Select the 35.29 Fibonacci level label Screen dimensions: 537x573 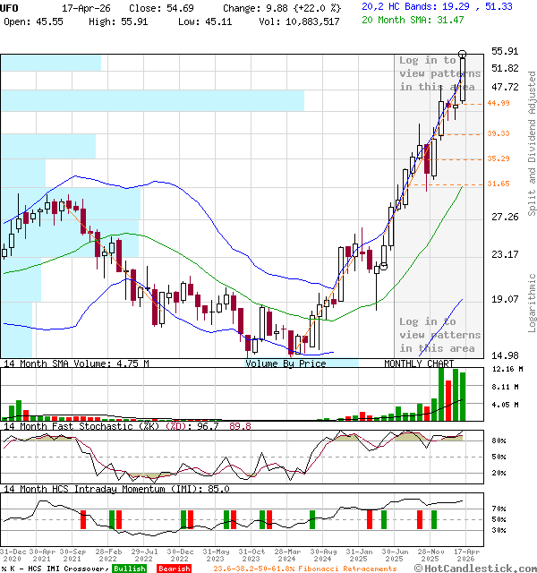[x=498, y=159]
